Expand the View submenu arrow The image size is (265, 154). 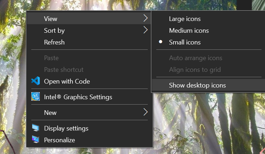[x=145, y=18]
